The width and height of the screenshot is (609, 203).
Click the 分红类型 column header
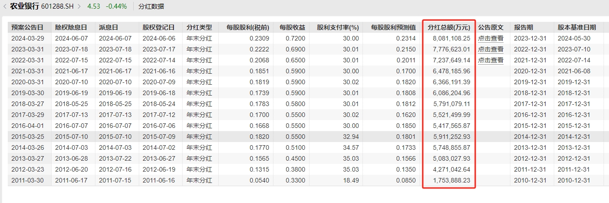[199, 27]
